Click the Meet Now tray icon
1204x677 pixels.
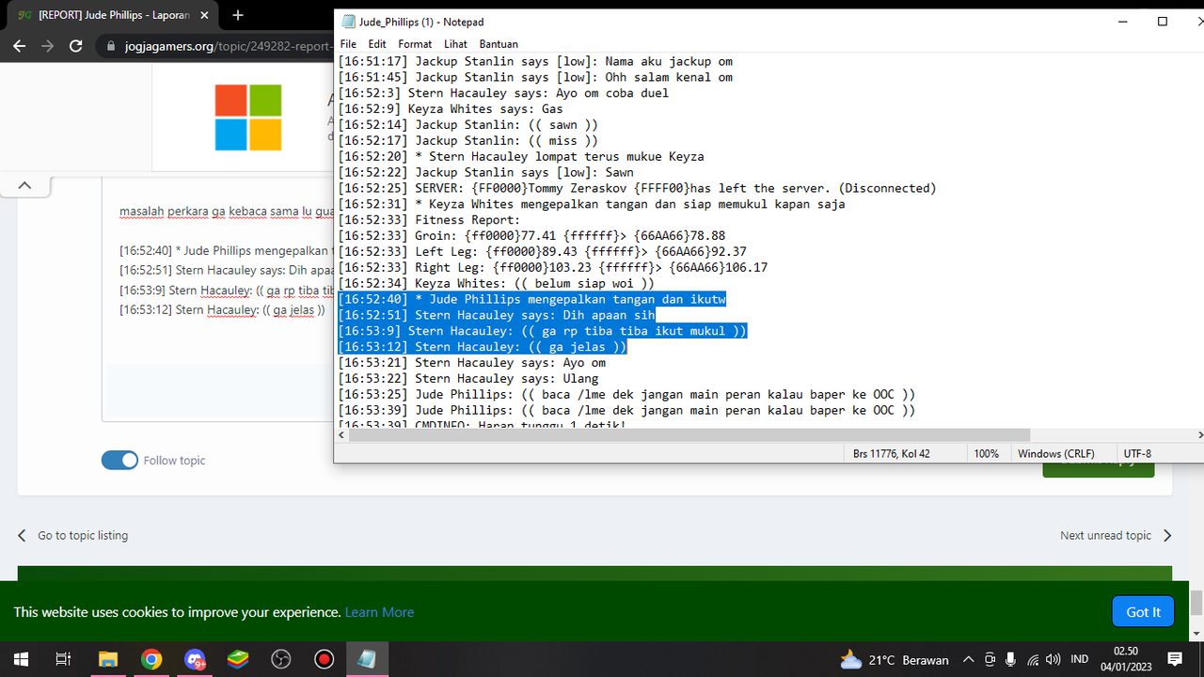tap(990, 659)
